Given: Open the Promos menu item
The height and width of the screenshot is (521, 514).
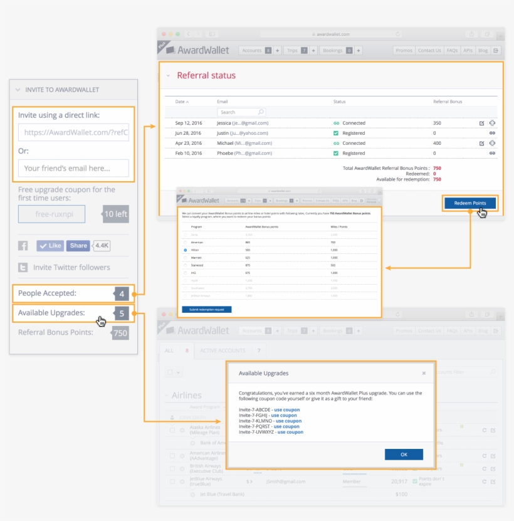Looking at the screenshot, I should click(404, 50).
